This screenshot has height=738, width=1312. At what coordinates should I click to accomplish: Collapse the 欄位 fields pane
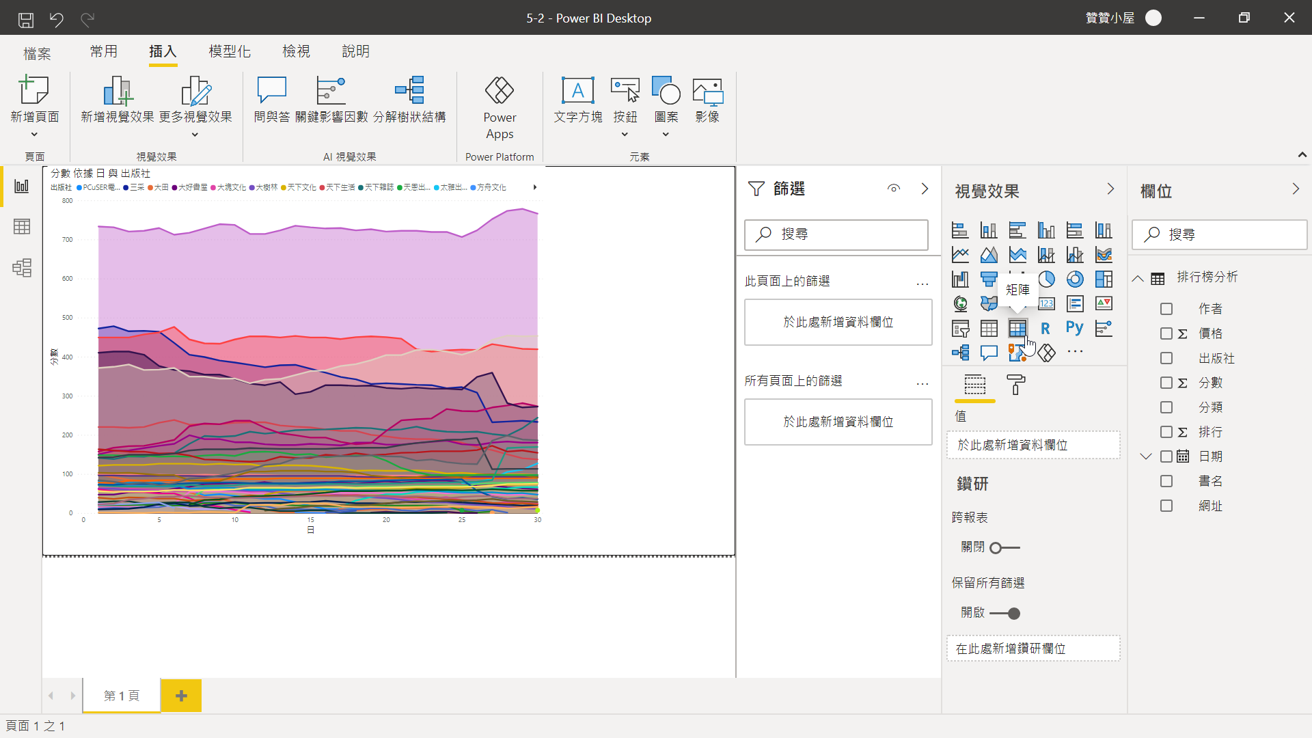pos(1296,189)
